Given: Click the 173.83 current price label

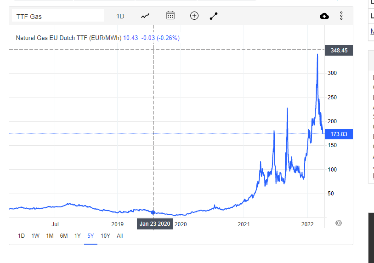Looking at the screenshot, I should point(339,134).
